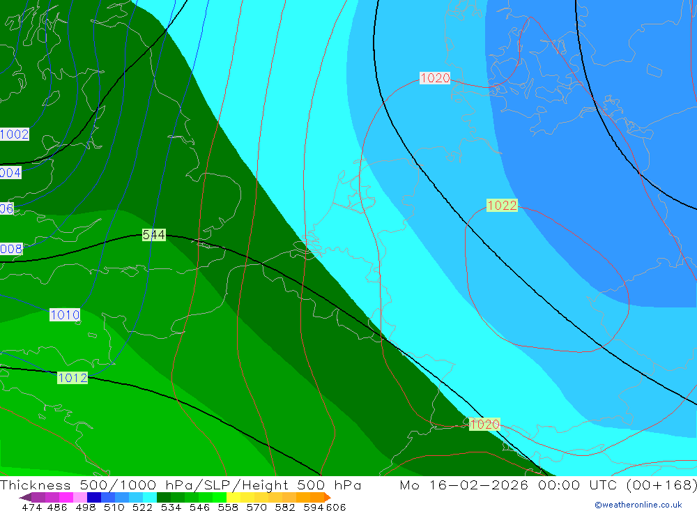Click the 474 legend value

tap(31, 507)
